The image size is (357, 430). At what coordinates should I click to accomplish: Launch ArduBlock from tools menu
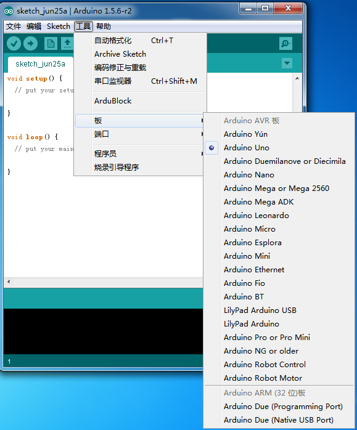140,101
